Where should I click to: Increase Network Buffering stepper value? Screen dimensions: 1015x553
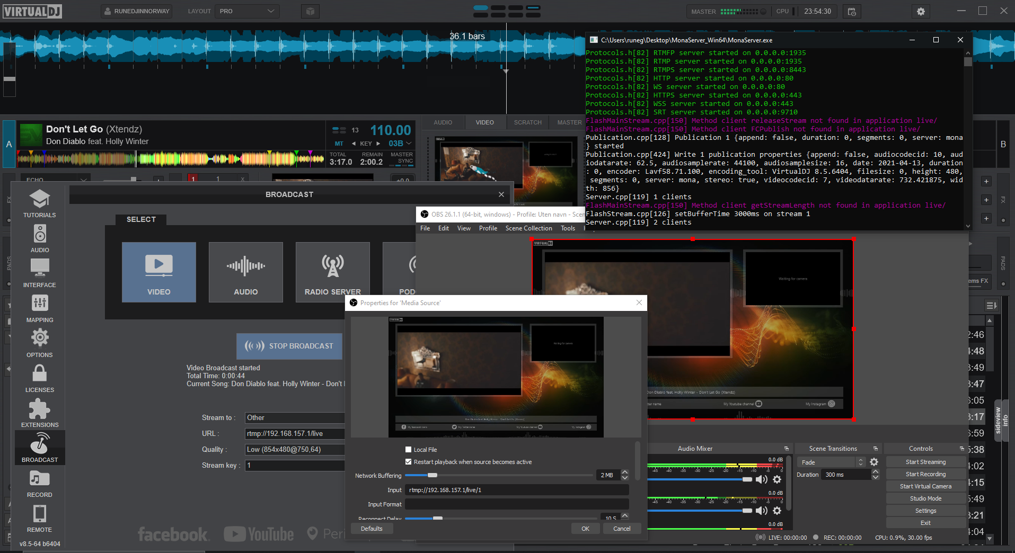tap(625, 472)
